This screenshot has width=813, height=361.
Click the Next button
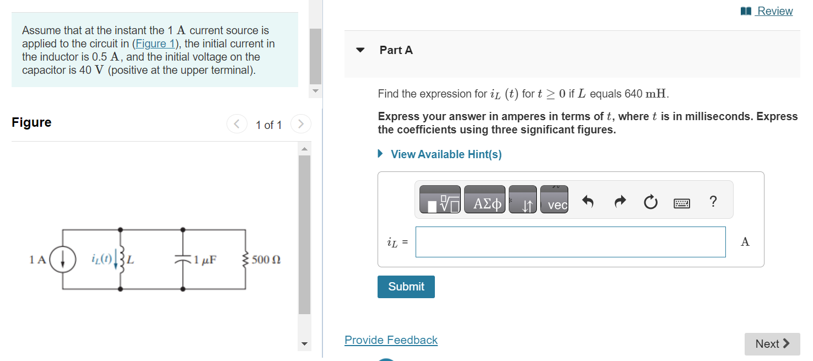tap(772, 343)
